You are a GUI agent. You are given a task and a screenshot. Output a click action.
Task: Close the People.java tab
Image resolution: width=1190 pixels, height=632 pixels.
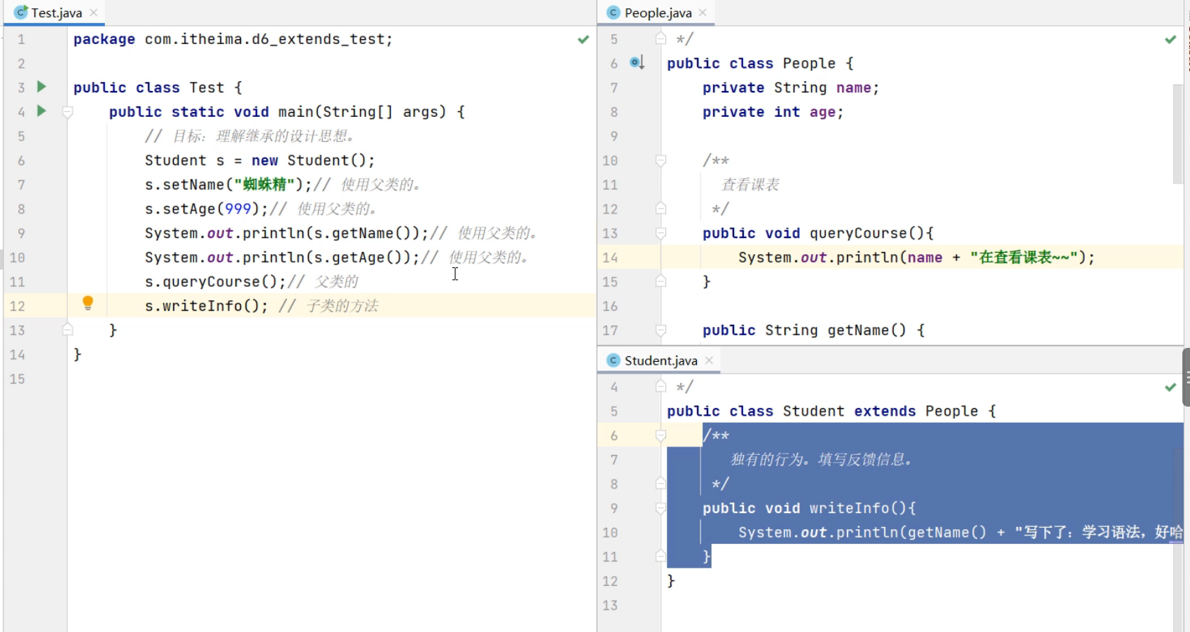(703, 13)
